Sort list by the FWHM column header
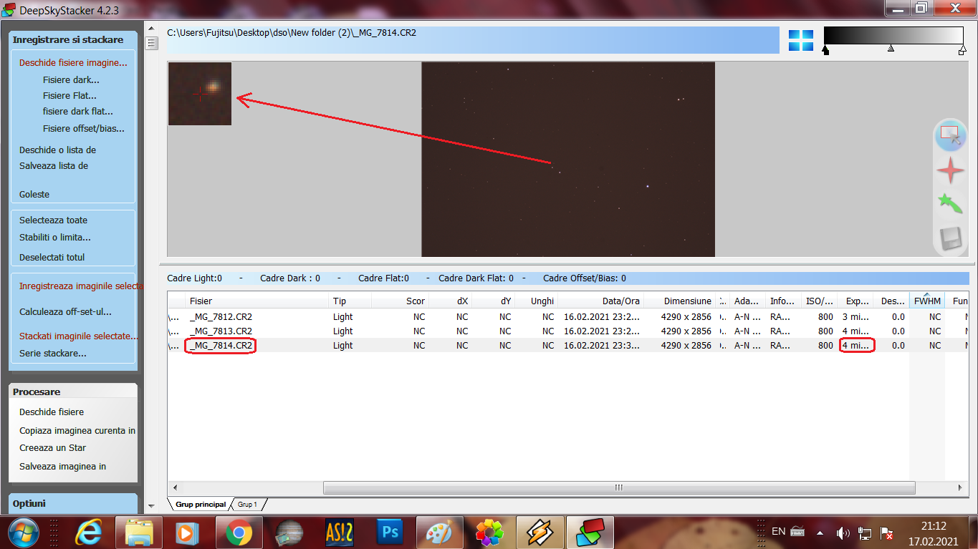The image size is (978, 549). [927, 301]
